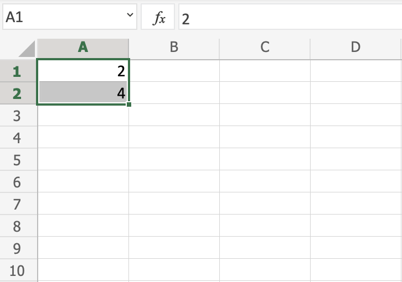The height and width of the screenshot is (282, 402).
Task: Select the row 5 header
Action: click(17, 160)
